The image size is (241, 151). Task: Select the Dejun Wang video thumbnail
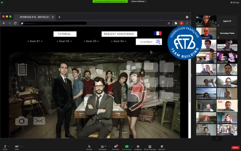coord(227,70)
